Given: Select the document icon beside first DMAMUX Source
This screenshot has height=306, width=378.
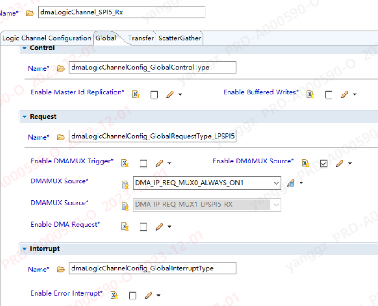Looking at the screenshot, I should pos(125,183).
